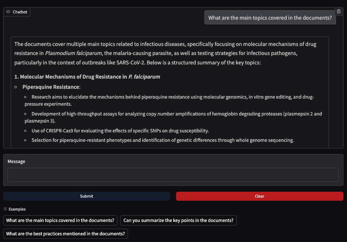Click the trash icon to clear chat
The image size is (347, 242).
339,12
